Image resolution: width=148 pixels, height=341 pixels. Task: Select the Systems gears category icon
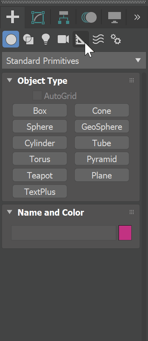click(x=116, y=40)
